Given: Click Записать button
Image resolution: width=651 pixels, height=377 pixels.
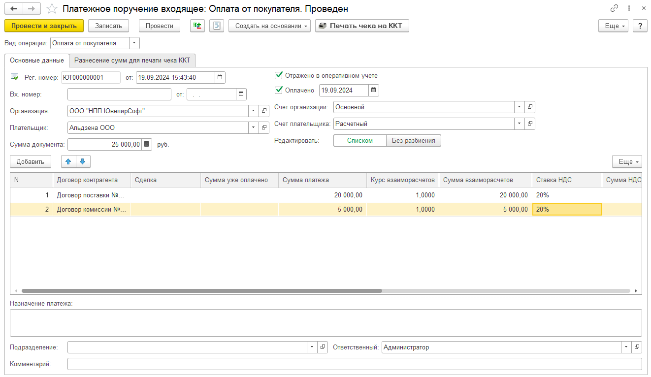Looking at the screenshot, I should click(x=108, y=26).
